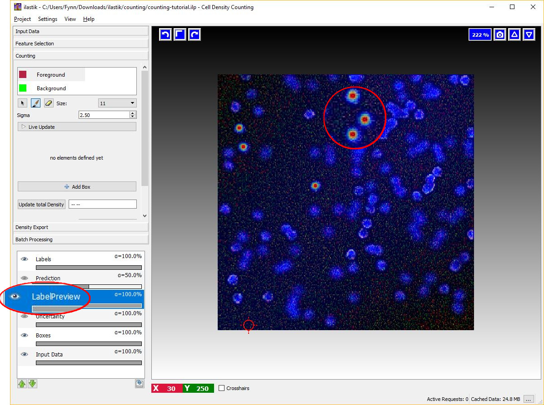Screen dimensions: 544x405
Task: Click the 'no elements defined yet' box list text
Action: [77, 158]
